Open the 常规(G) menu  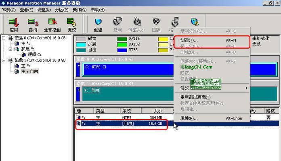[x=9, y=10]
